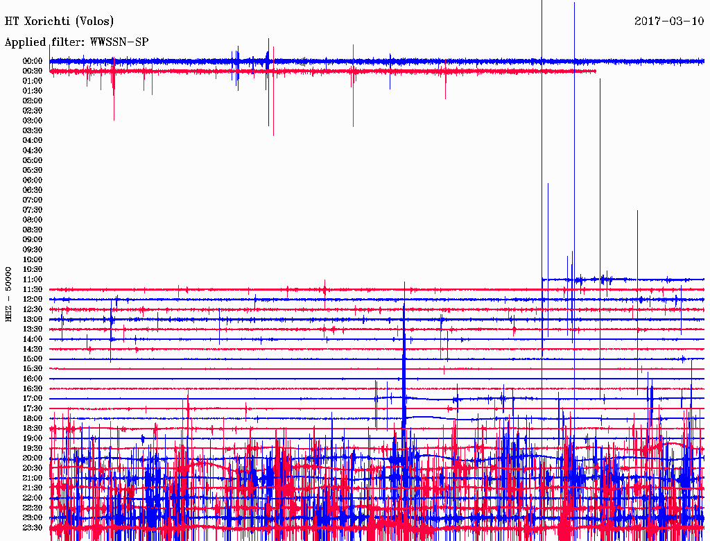Click the '10:00' time label
This screenshot has width=710, height=541.
[x=33, y=259]
